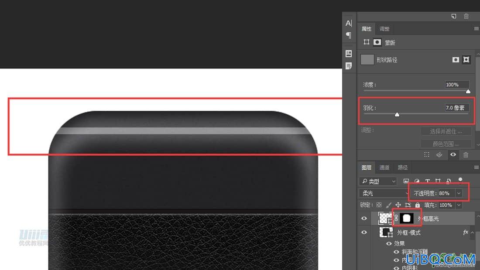Switch to the 路径 tab
This screenshot has height=270, width=480.
403,167
